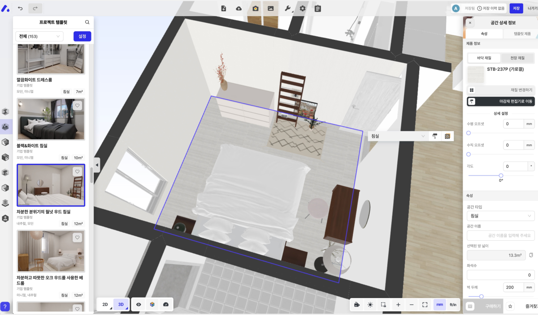The height and width of the screenshot is (315, 538).
Task: Toggle visibility with the eye icon
Action: (x=139, y=304)
